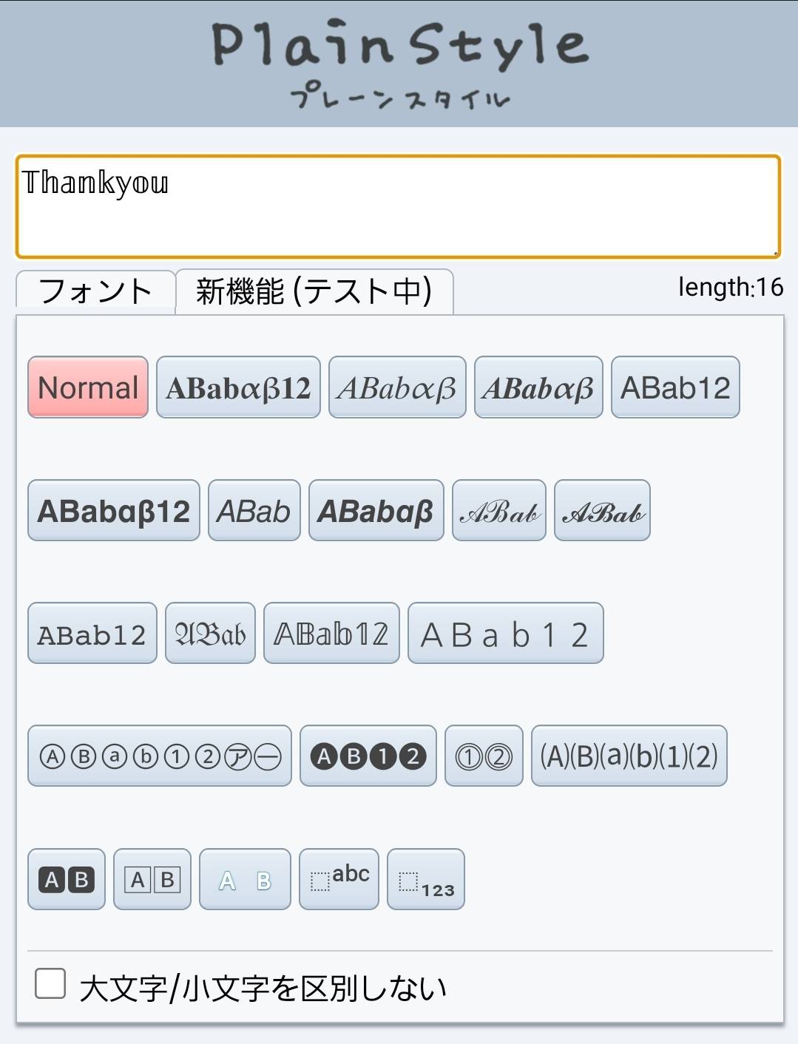Select the parenthesized (A)(B)(a)(b)(1)(2) style
Viewport: 798px width, 1044px height.
629,756
